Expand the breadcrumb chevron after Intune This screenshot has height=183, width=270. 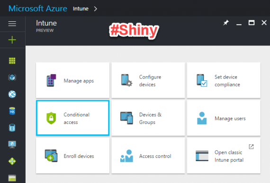(x=96, y=9)
